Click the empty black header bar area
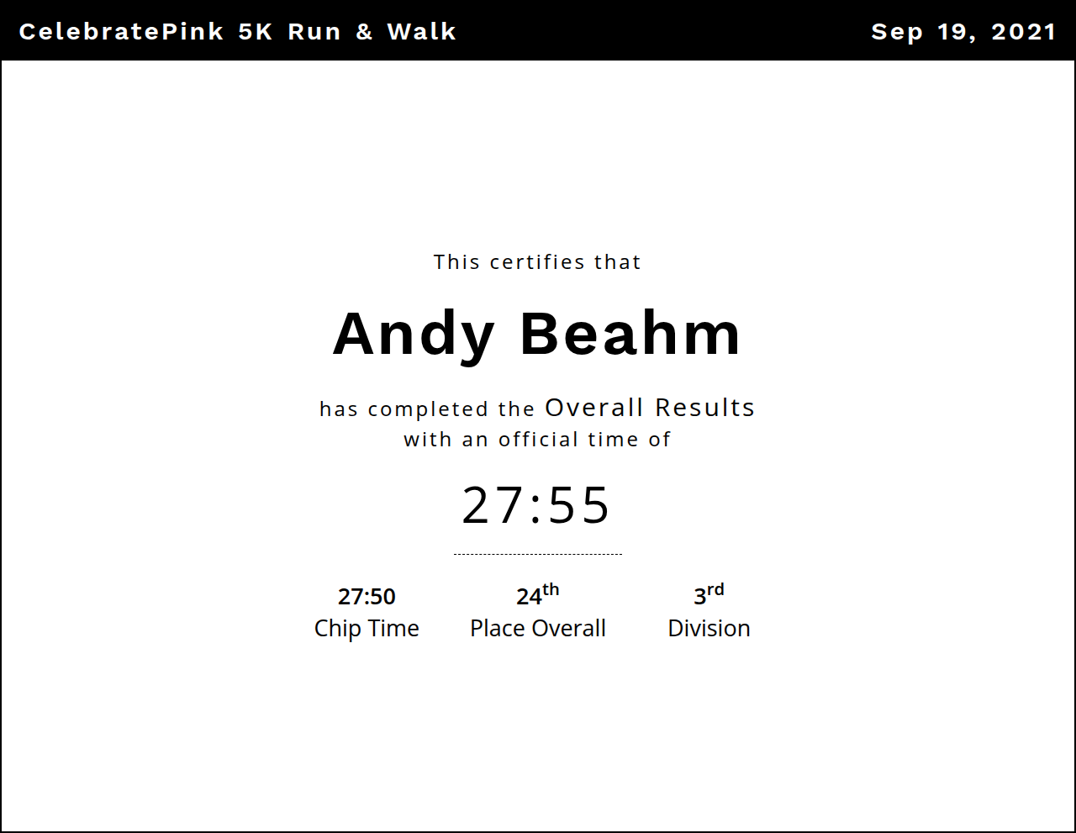 pos(664,32)
